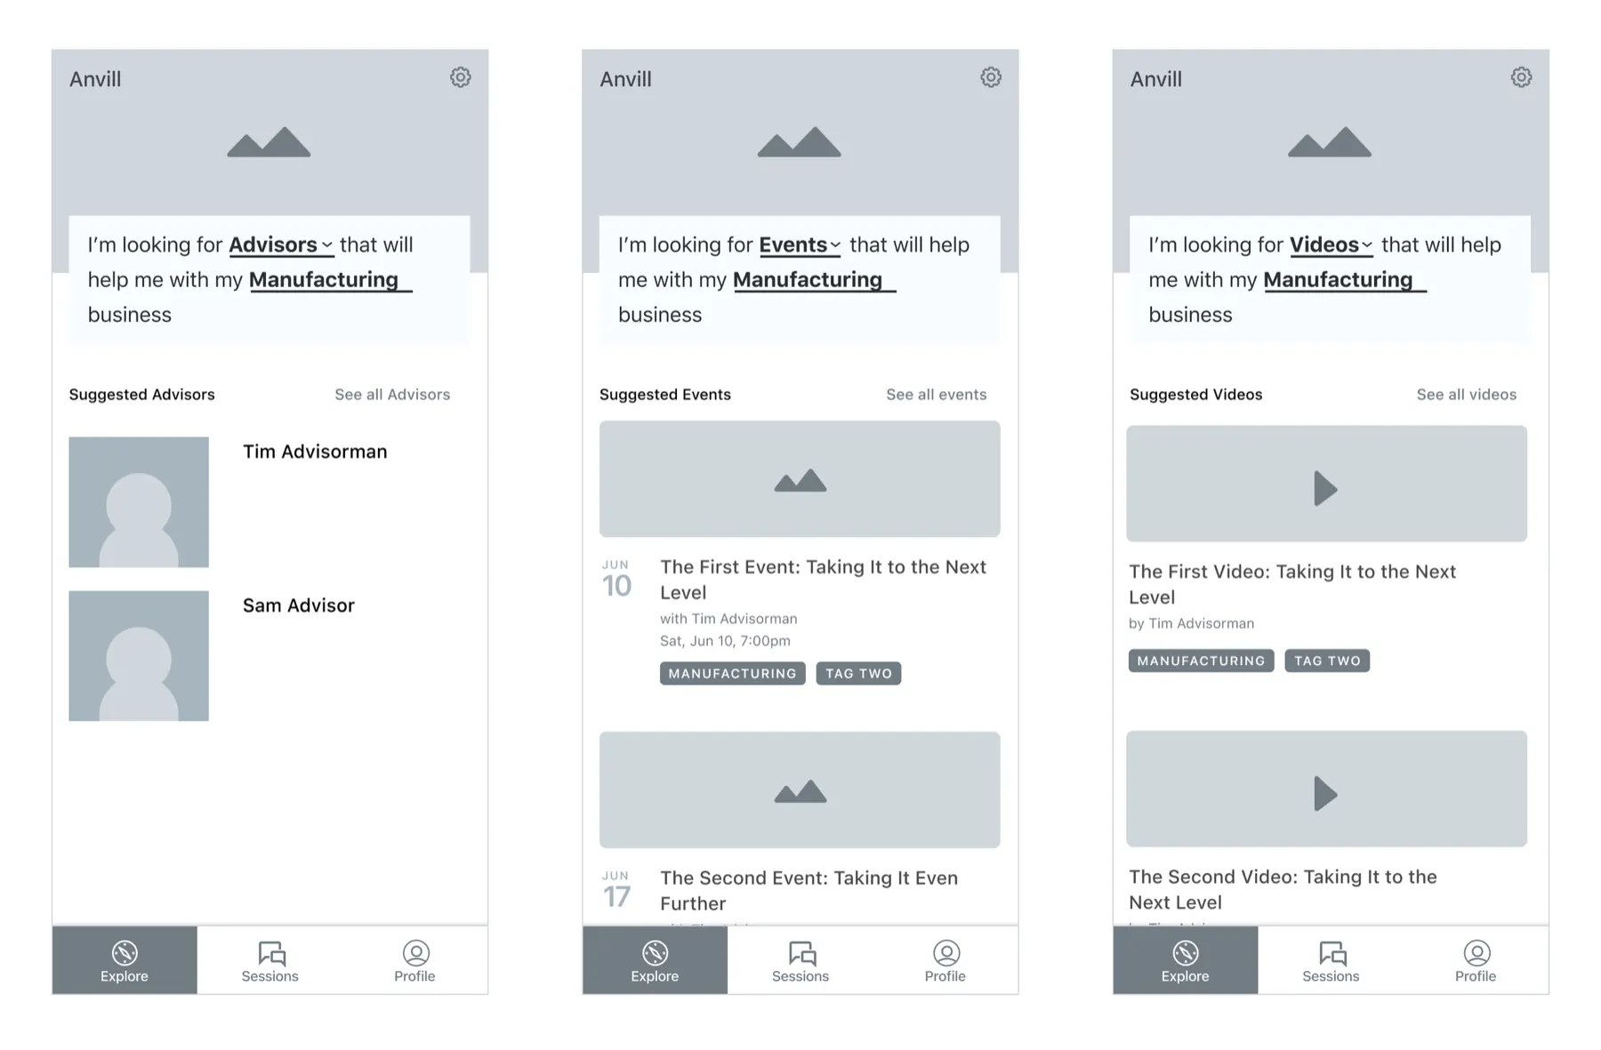Open The First Video title
This screenshot has height=1050, width=1601.
pos(1291,584)
